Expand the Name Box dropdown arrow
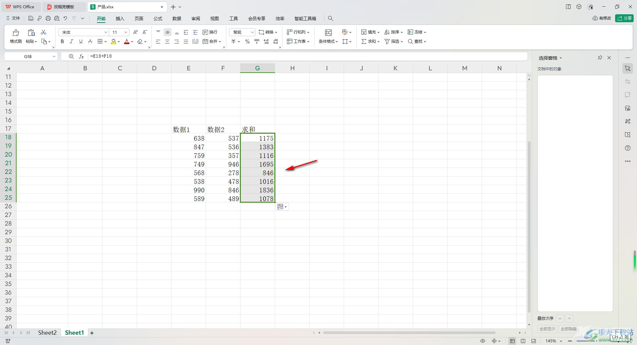Image resolution: width=637 pixels, height=345 pixels. (x=54, y=56)
